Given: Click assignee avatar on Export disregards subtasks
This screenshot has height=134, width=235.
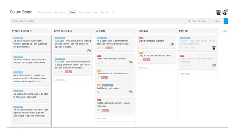Looking at the screenshot, I should [x=172, y=45].
